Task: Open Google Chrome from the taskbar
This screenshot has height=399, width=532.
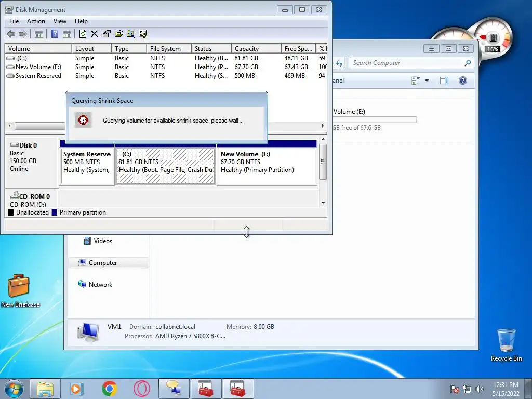Action: 109,389
